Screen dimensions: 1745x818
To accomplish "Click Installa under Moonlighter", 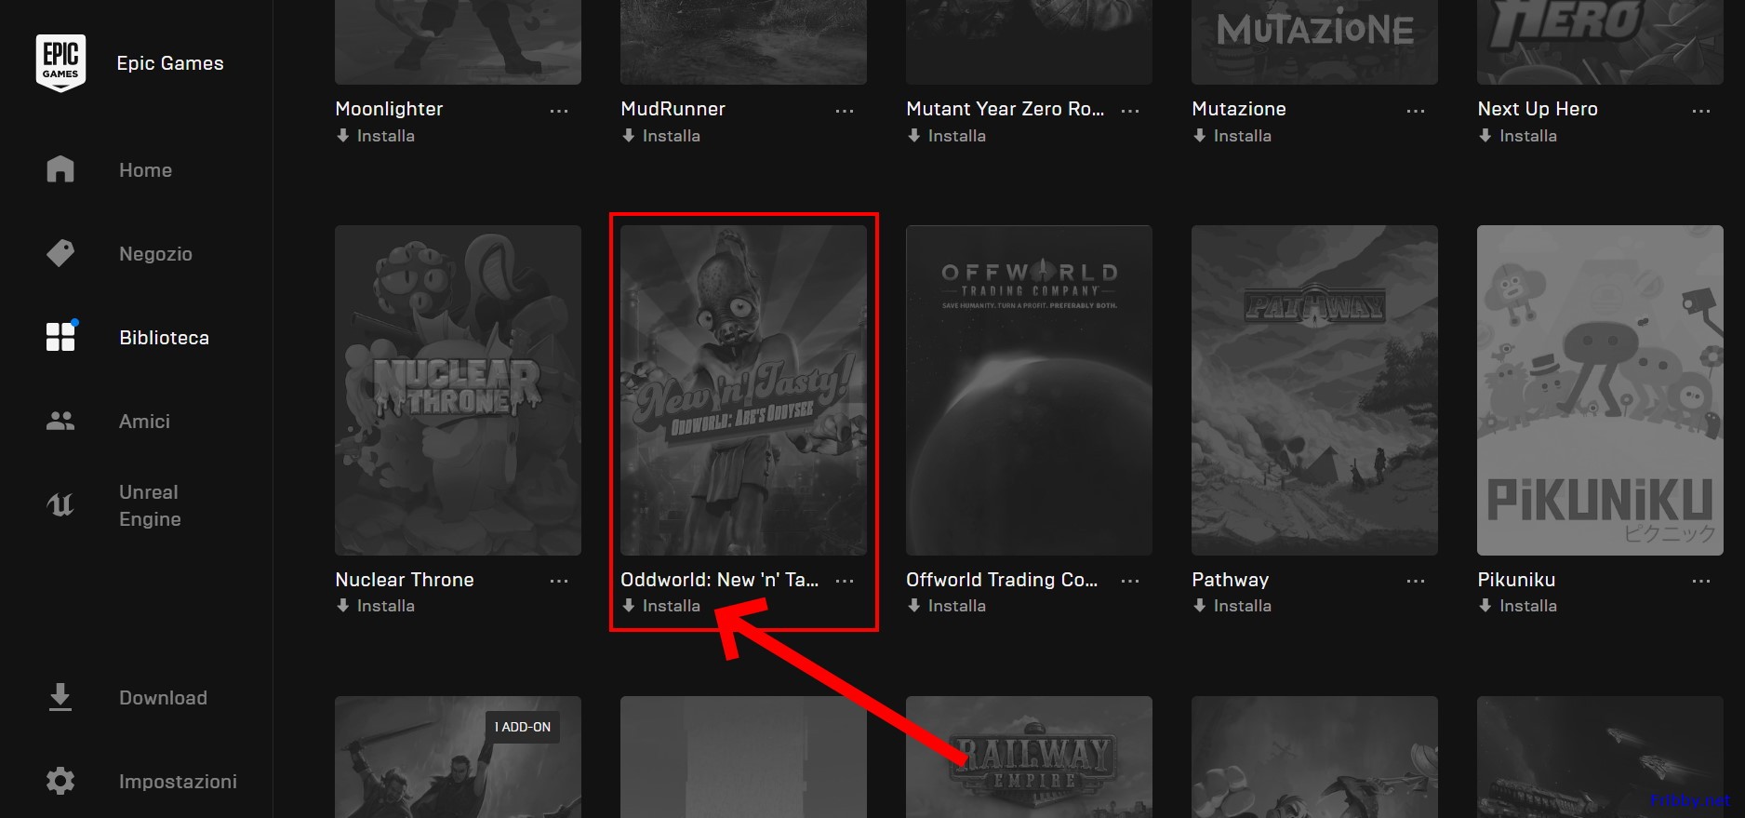I will pos(376,136).
